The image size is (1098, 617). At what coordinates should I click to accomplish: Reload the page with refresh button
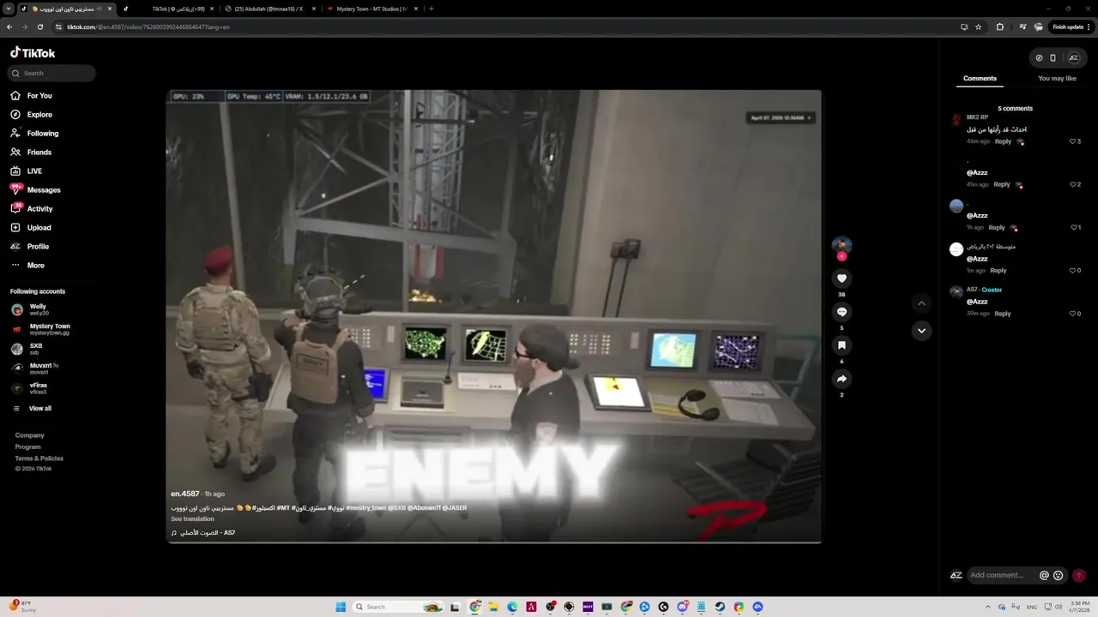39,27
